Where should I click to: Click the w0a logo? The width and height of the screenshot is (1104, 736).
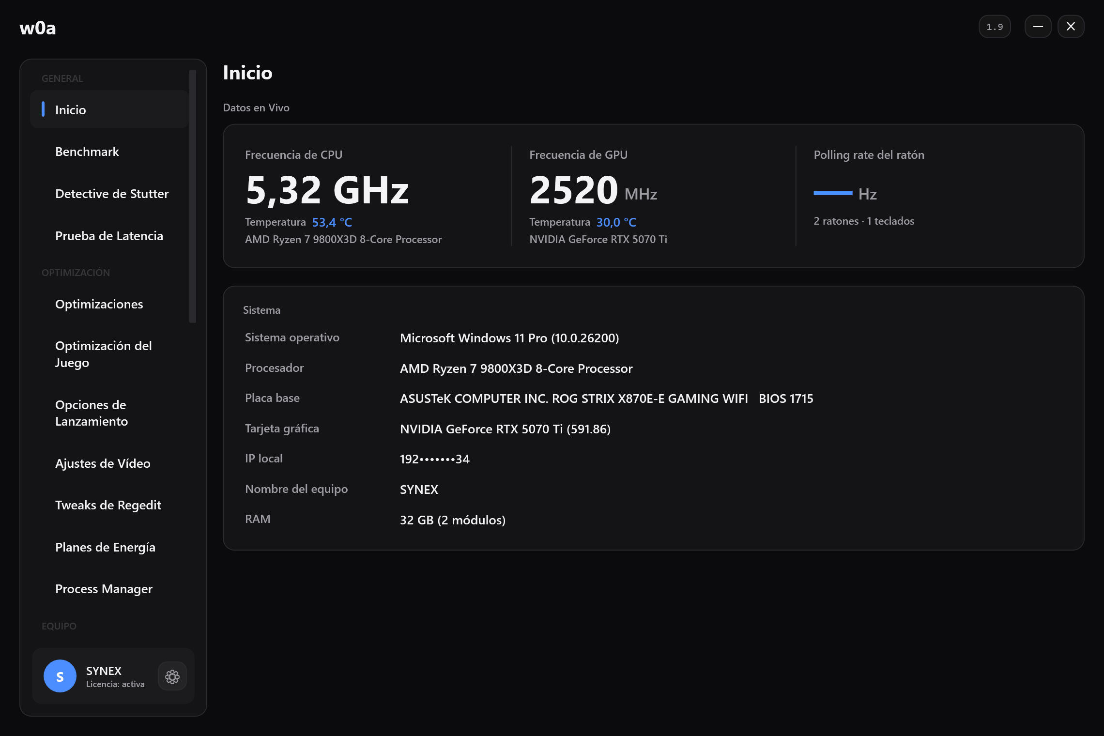coord(38,28)
